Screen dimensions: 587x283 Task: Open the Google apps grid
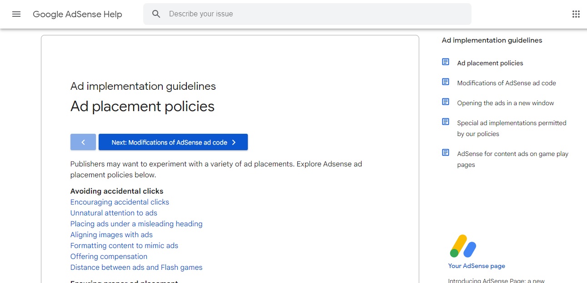click(x=576, y=14)
